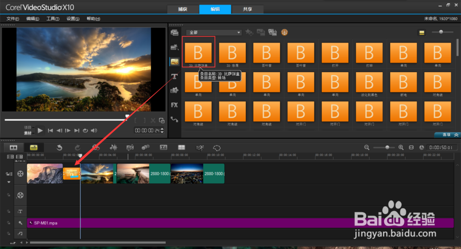Click the scissors split clip icon
461x249 pixels.
point(153,120)
